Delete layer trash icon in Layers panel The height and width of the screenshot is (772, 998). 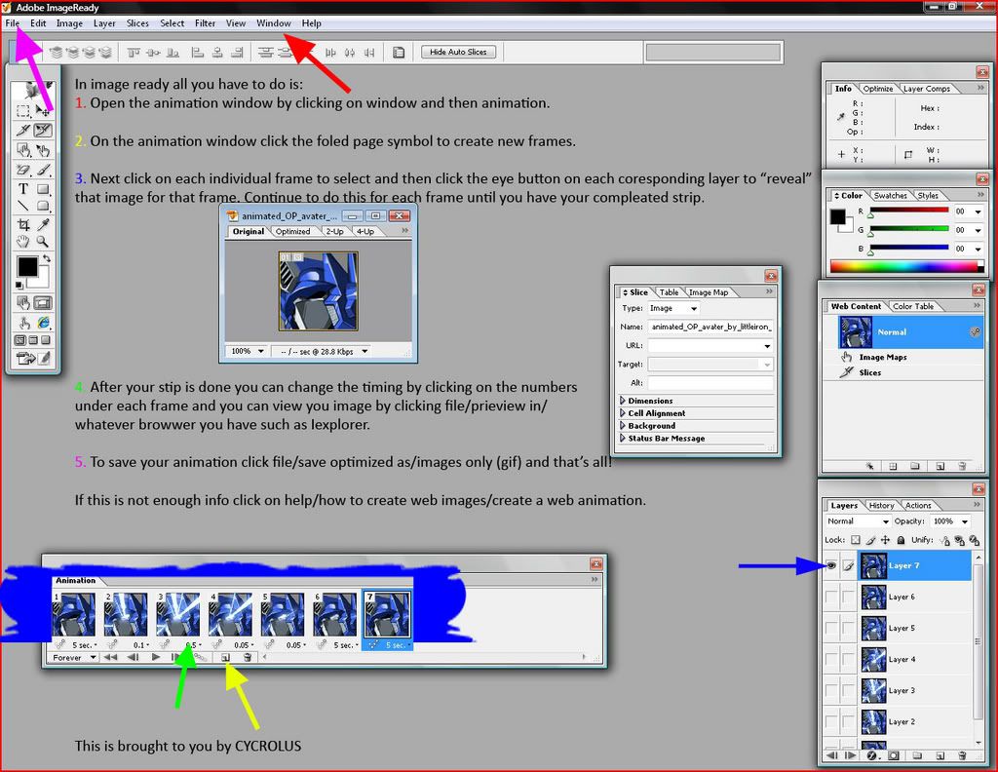point(962,755)
